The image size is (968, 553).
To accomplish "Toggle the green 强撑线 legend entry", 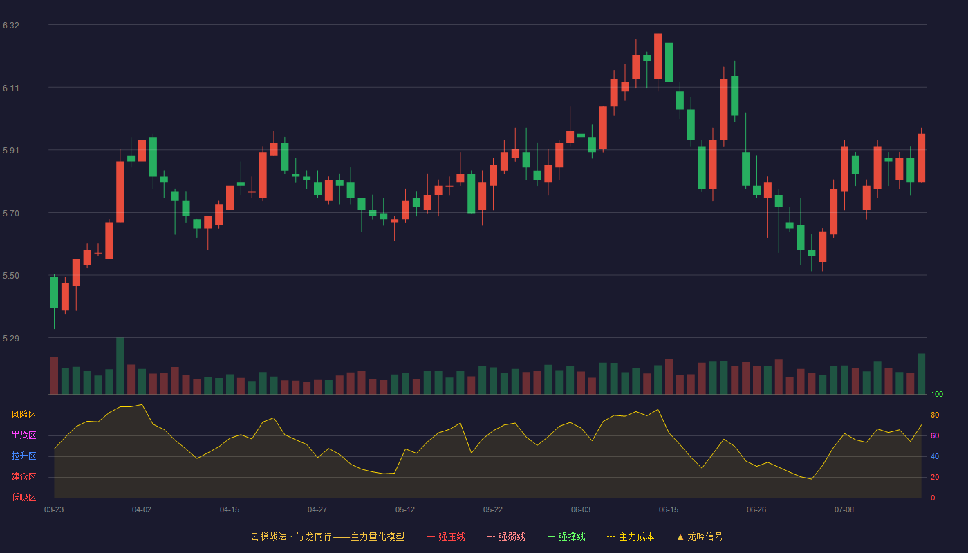I will pos(566,536).
